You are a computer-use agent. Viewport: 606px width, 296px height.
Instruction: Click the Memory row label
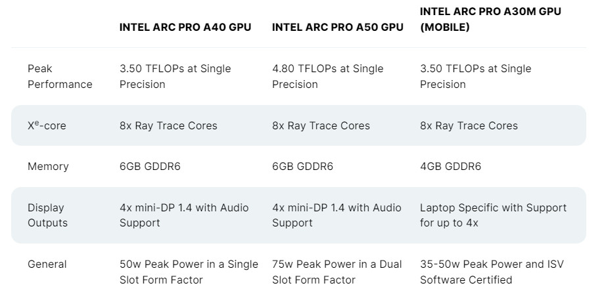[48, 166]
